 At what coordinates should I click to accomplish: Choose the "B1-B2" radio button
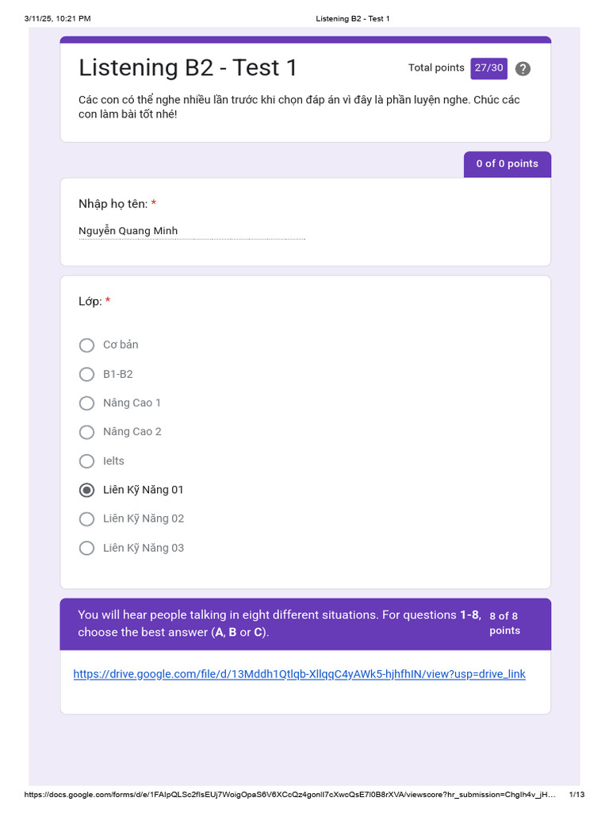click(87, 374)
